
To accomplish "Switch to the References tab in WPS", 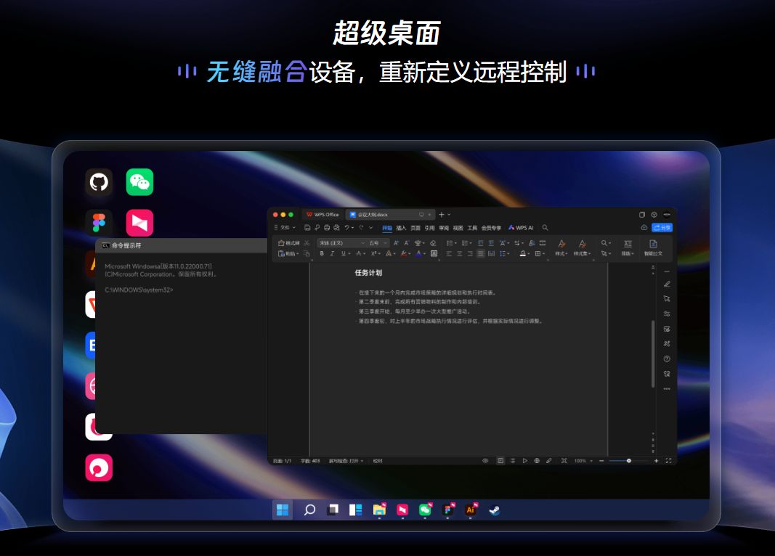I will point(429,228).
